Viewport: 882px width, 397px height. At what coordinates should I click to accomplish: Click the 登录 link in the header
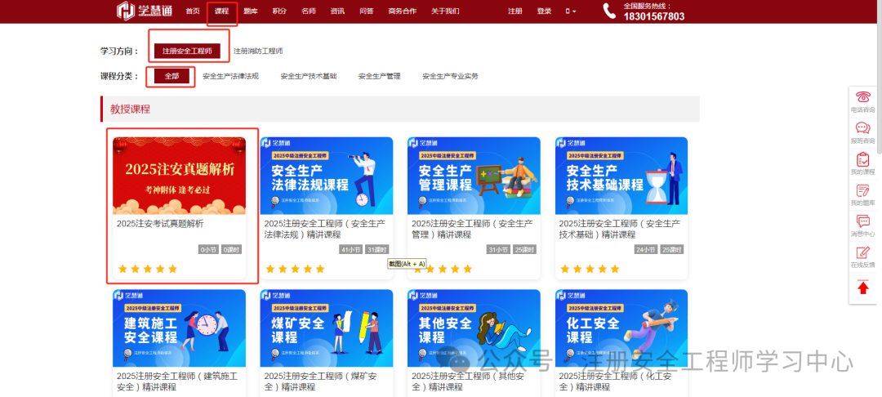(x=544, y=11)
